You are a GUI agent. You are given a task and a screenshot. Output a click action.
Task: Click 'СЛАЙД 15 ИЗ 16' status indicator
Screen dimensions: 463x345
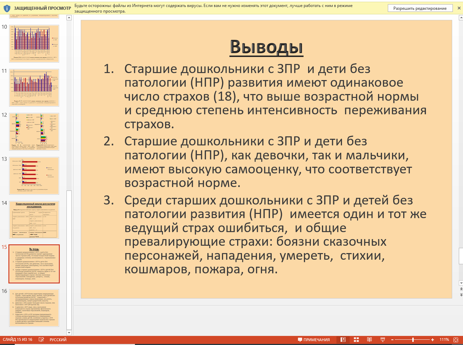[x=17, y=340]
